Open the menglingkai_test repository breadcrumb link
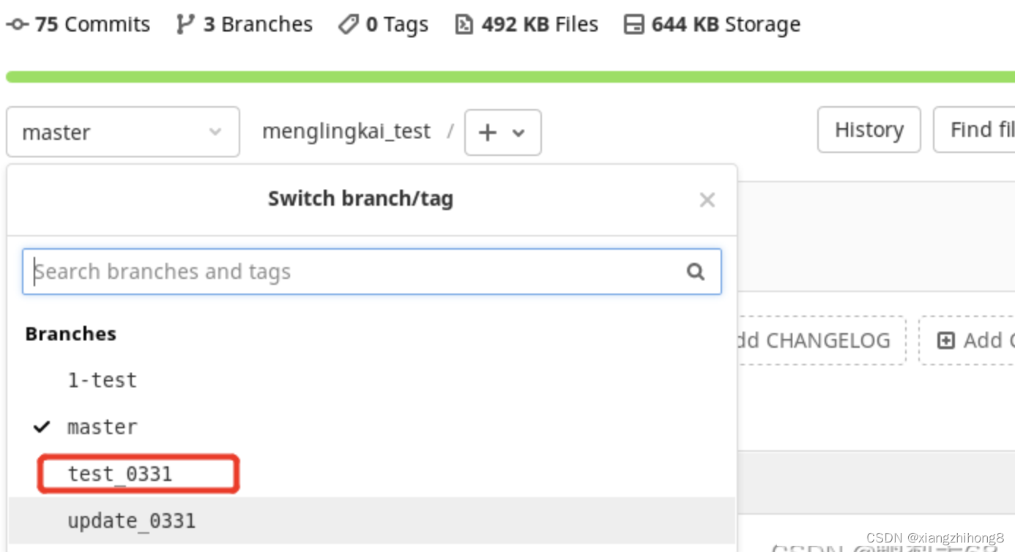1015x552 pixels. [x=346, y=131]
